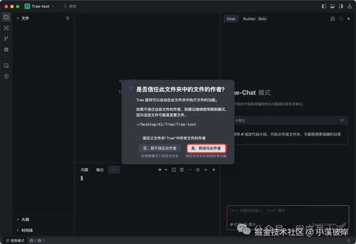Screen dimensions: 356x244
Task: Select the Search icon in the sidebar
Action: click(6, 28)
